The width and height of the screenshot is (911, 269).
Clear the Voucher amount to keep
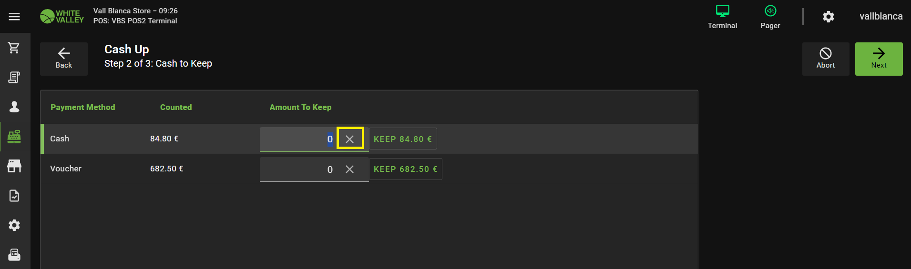(350, 169)
